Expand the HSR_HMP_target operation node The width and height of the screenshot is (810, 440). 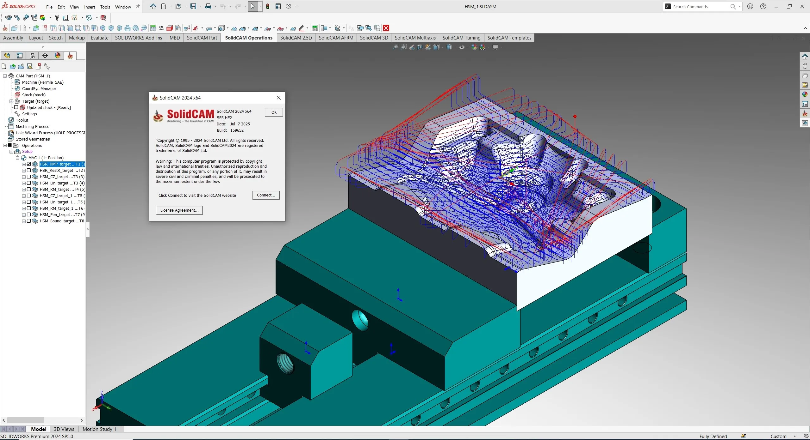point(24,164)
